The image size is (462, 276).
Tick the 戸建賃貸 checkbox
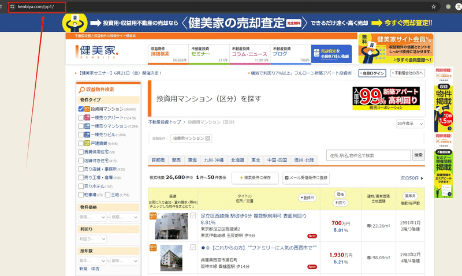[x=81, y=143]
